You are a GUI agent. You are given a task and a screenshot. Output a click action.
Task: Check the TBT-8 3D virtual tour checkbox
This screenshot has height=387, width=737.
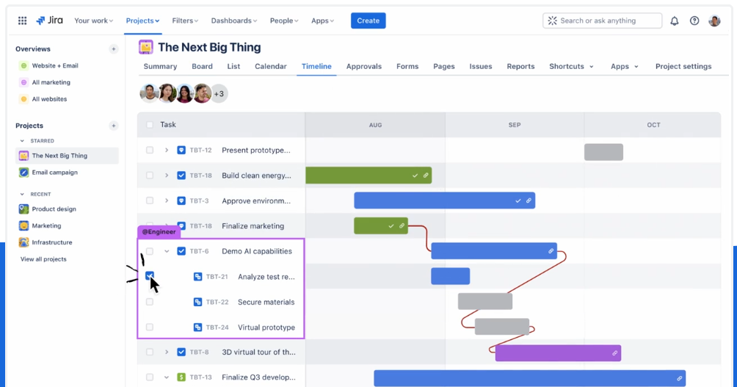coord(150,352)
